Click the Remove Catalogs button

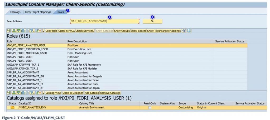pyautogui.click(x=110, y=93)
